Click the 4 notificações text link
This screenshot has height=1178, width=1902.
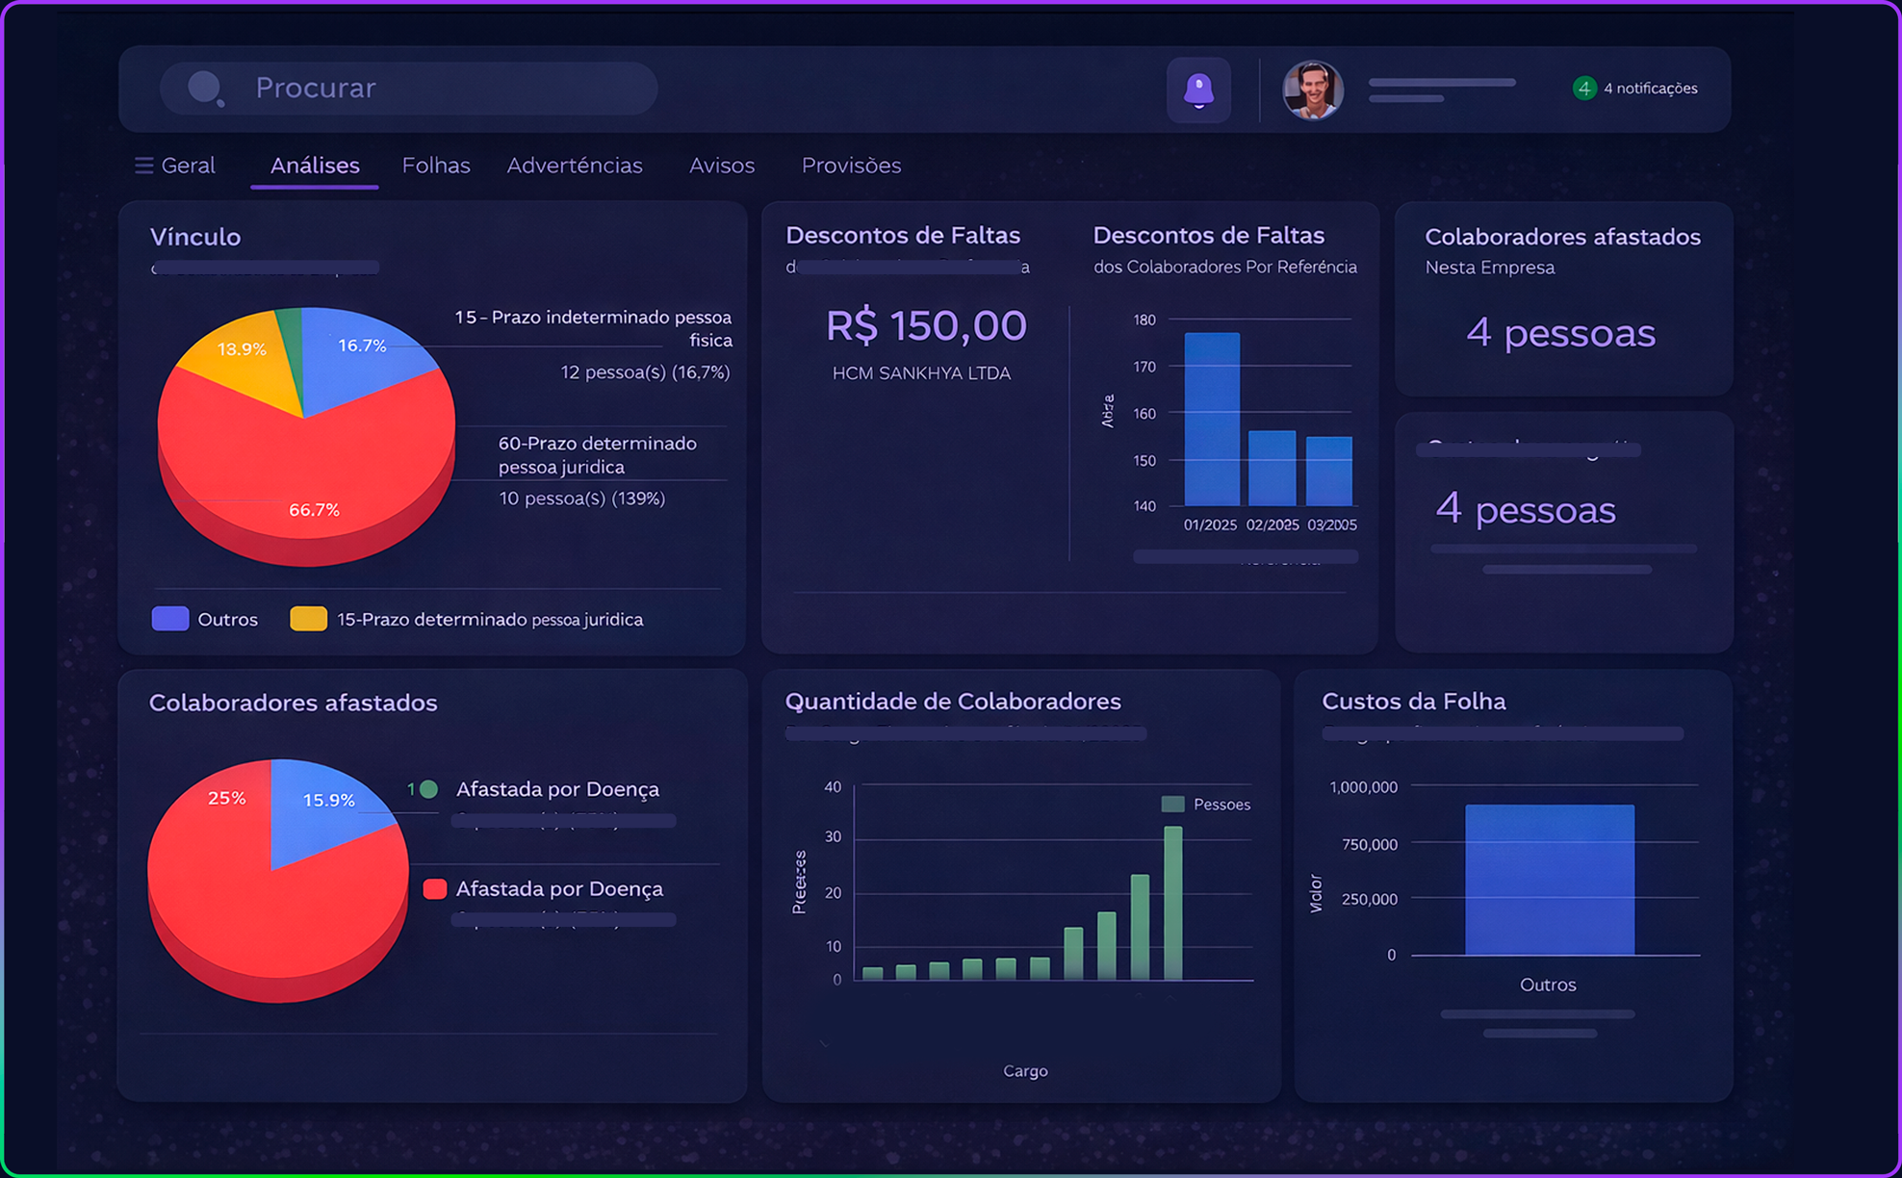[1650, 89]
